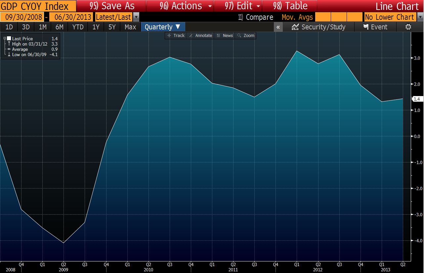
Task: Show News on the chart
Action: (225, 35)
